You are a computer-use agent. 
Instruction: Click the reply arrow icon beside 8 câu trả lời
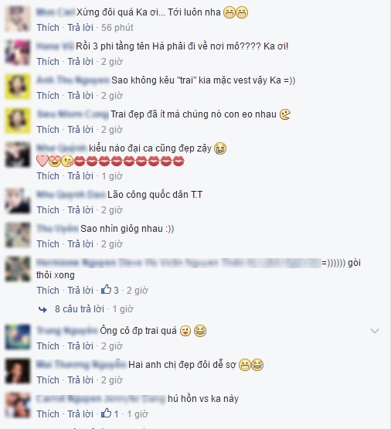tap(43, 309)
